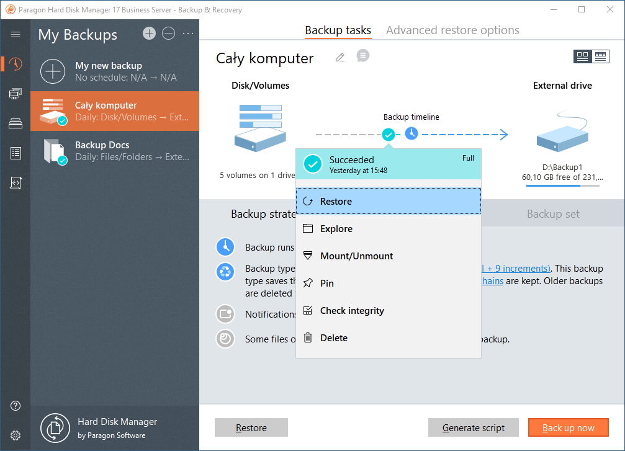Edit the Cały komputer name with pencil icon
This screenshot has height=451, width=625.
[340, 58]
